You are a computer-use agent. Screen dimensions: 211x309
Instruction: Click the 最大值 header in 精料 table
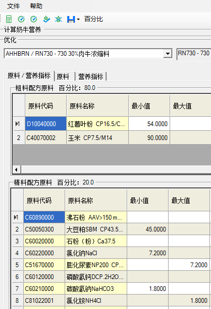pyautogui.click(x=189, y=200)
